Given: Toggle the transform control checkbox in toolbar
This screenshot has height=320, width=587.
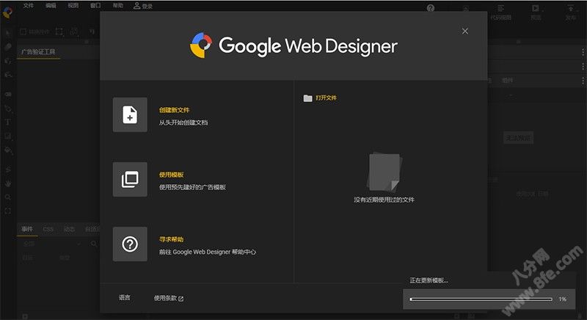Looking at the screenshot, I should click(23, 32).
